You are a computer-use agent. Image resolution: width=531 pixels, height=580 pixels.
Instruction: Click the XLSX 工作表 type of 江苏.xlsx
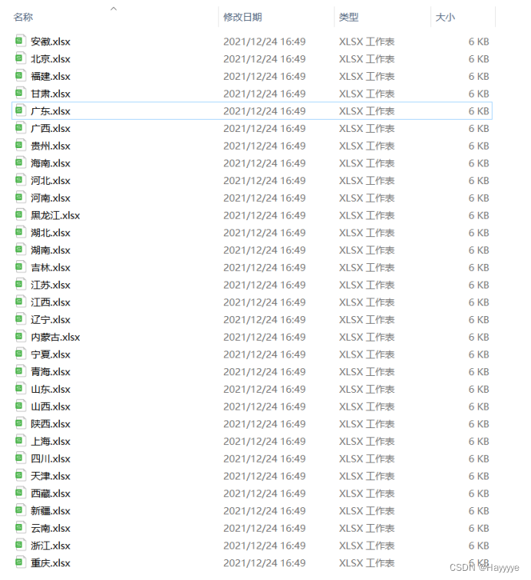[x=367, y=285]
